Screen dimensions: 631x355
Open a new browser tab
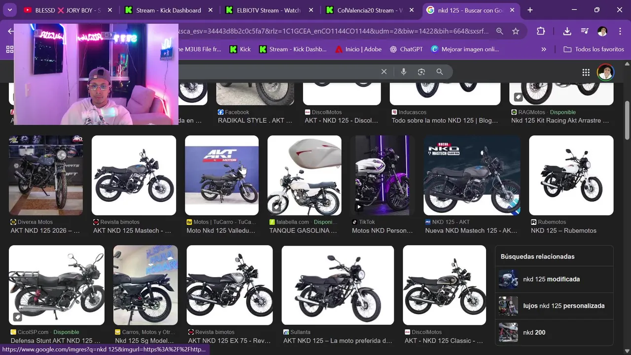530,10
